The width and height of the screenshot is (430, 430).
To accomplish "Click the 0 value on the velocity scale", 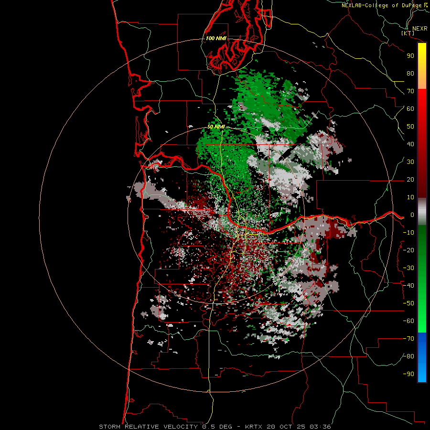I will pyautogui.click(x=412, y=215).
